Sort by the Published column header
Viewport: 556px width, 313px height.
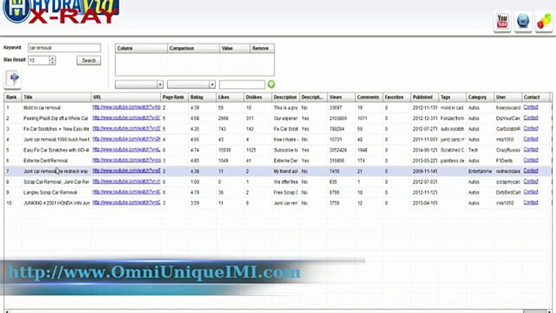point(425,97)
